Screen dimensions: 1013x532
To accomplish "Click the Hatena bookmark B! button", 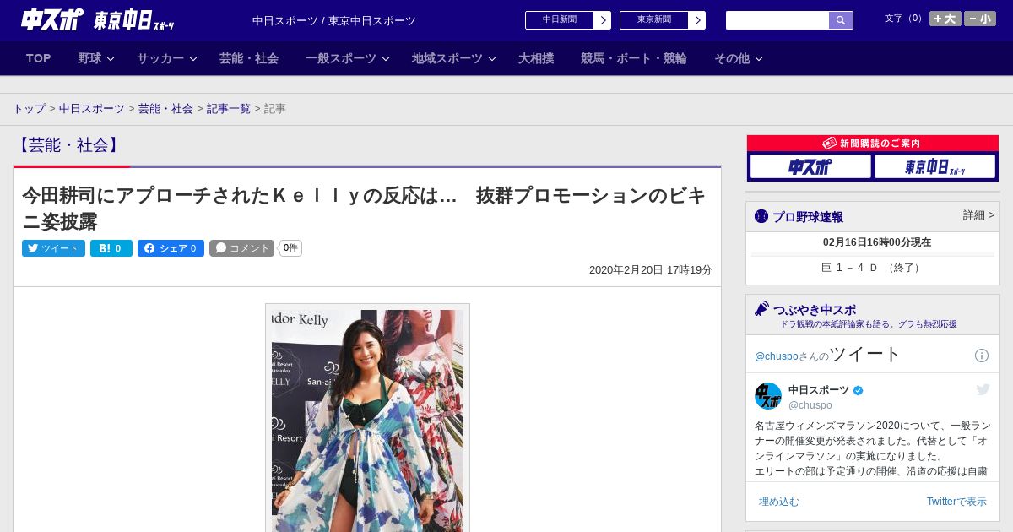I will coord(111,248).
